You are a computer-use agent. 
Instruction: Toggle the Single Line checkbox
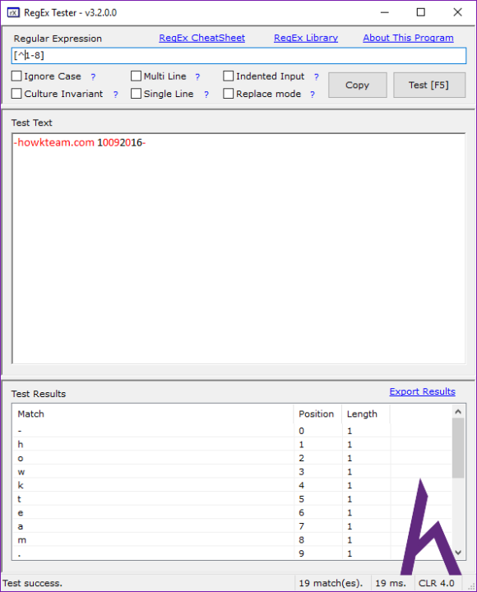tap(136, 94)
